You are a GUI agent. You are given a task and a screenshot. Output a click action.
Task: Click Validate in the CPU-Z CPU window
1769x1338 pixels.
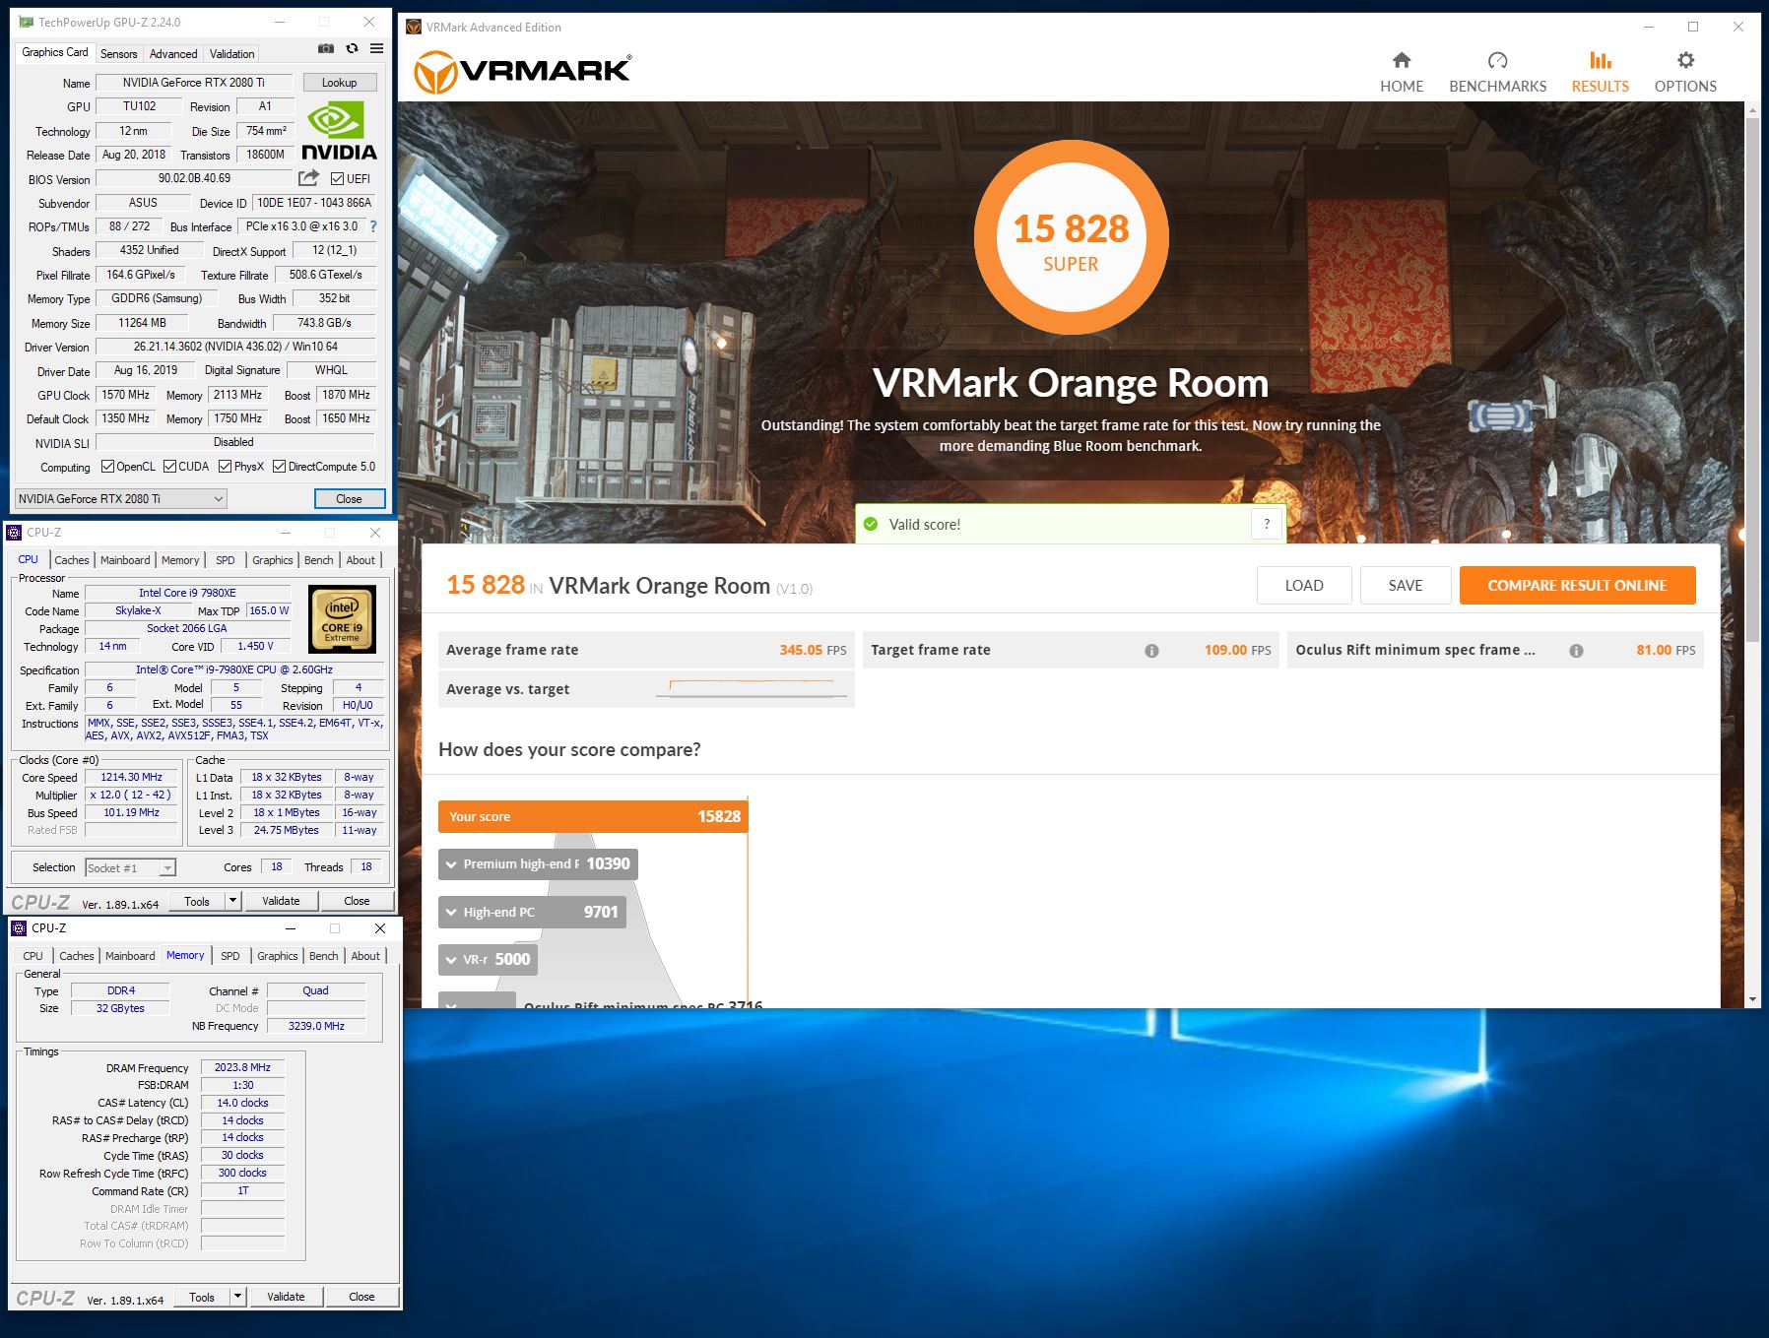(x=281, y=901)
